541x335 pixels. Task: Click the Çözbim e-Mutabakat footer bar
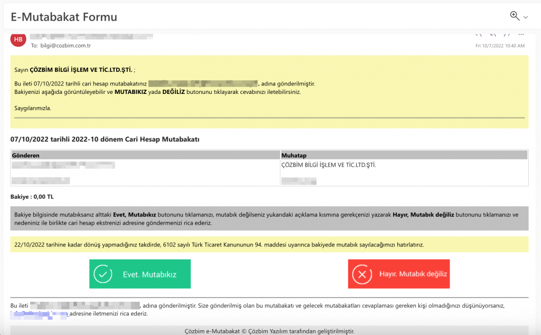[269, 331]
